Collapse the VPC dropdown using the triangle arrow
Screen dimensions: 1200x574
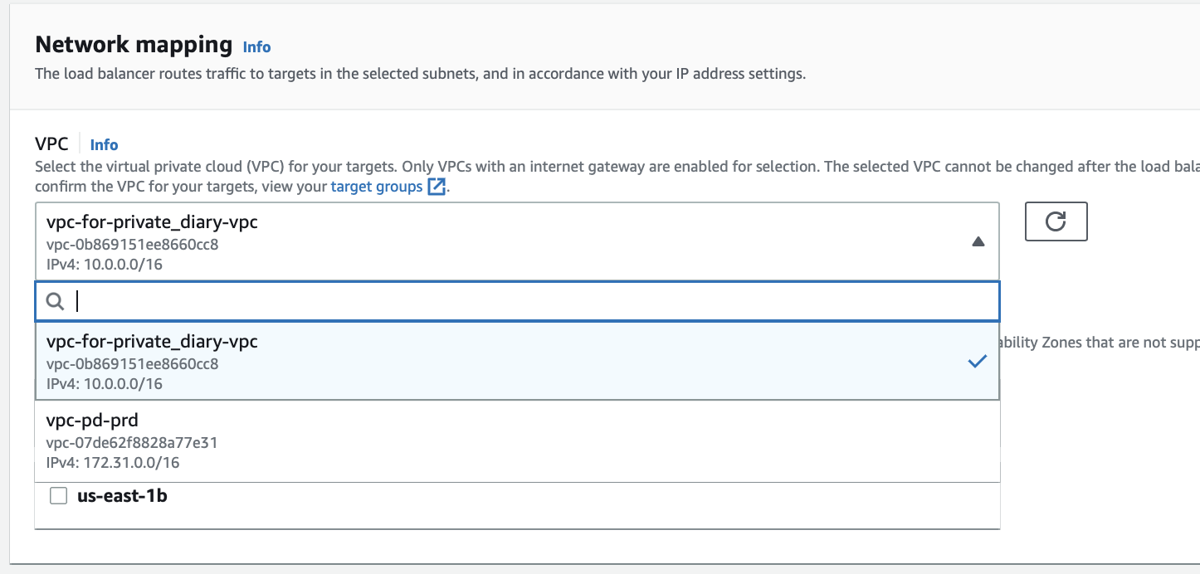tap(978, 241)
